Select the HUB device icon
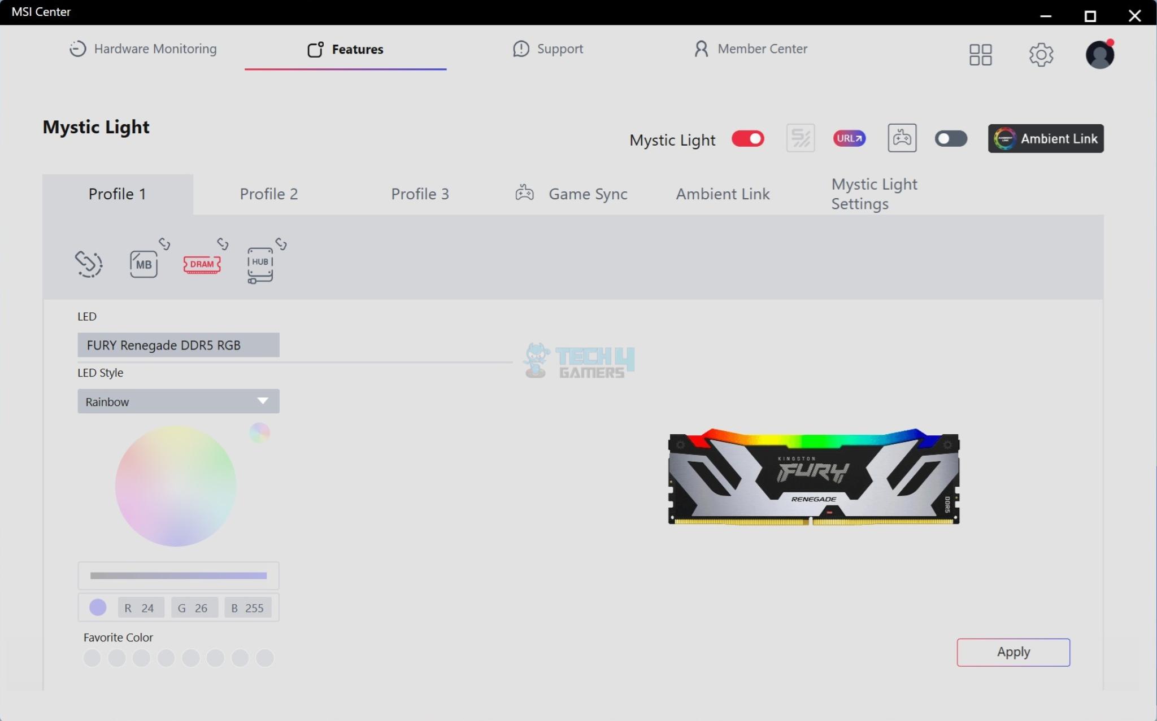 [x=260, y=264]
